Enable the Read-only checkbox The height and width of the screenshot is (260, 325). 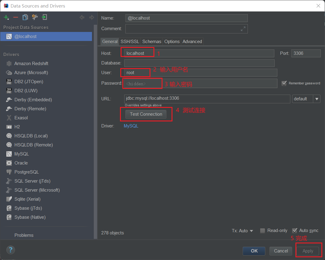click(x=262, y=230)
